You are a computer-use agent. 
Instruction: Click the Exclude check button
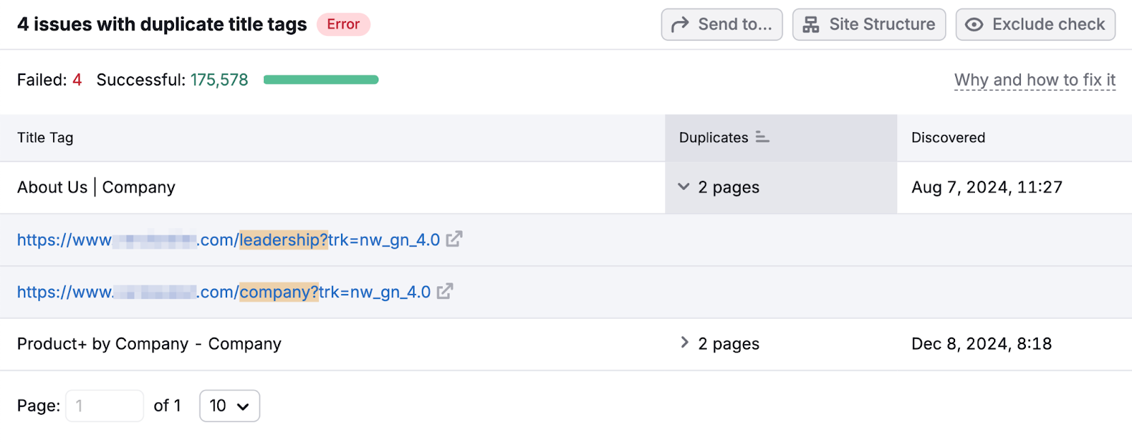pyautogui.click(x=1035, y=24)
